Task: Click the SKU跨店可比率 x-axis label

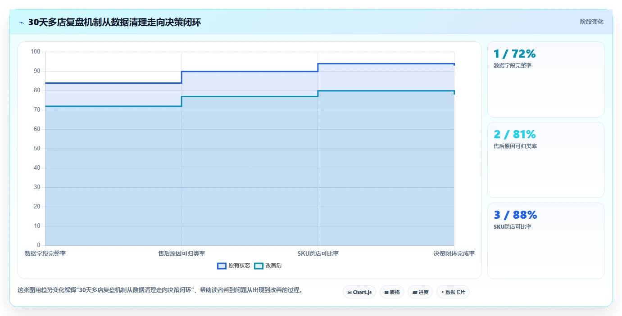Action: click(x=318, y=253)
